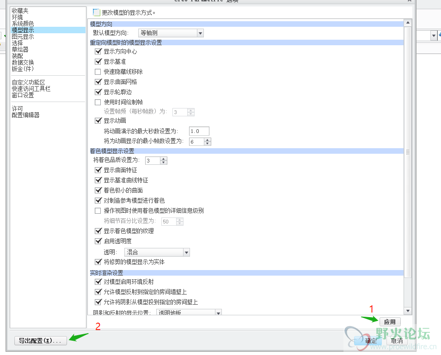This screenshot has height=355, width=441.
Task: Enable 操作视图时使用着色模型的详细信息级别 checkbox
Action: click(98, 211)
